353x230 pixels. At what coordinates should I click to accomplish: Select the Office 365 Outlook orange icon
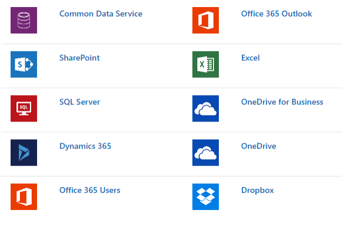pyautogui.click(x=205, y=20)
